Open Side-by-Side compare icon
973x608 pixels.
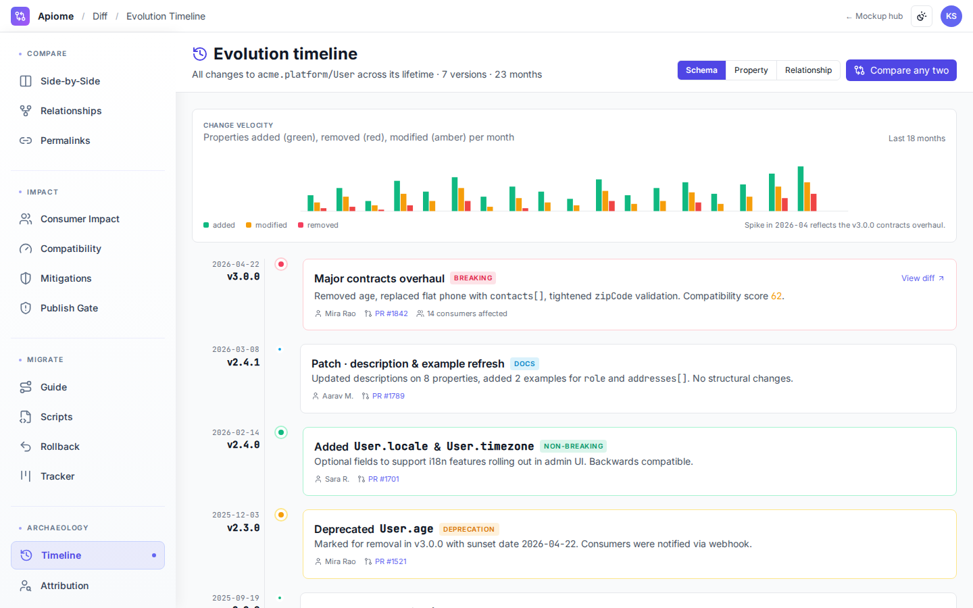[26, 81]
